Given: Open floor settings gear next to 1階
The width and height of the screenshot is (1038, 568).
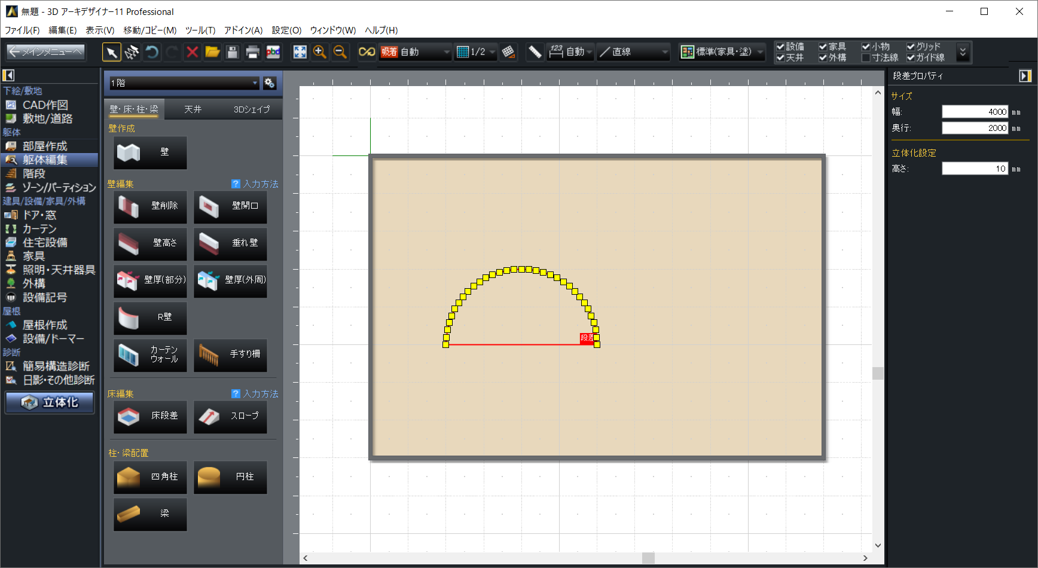Looking at the screenshot, I should click(270, 83).
